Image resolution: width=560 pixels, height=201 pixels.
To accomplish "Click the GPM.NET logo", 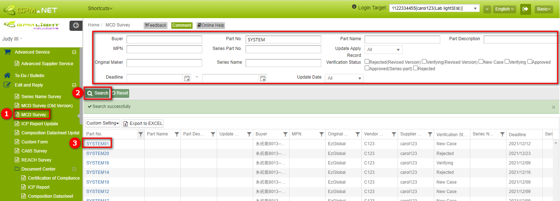I will pyautogui.click(x=30, y=9).
